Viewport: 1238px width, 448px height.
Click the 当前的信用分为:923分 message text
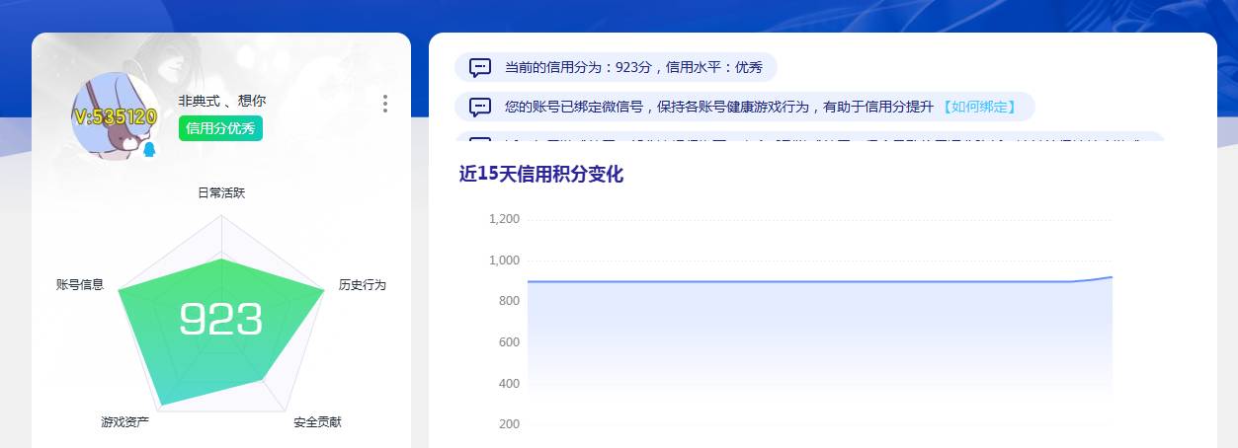click(x=633, y=67)
